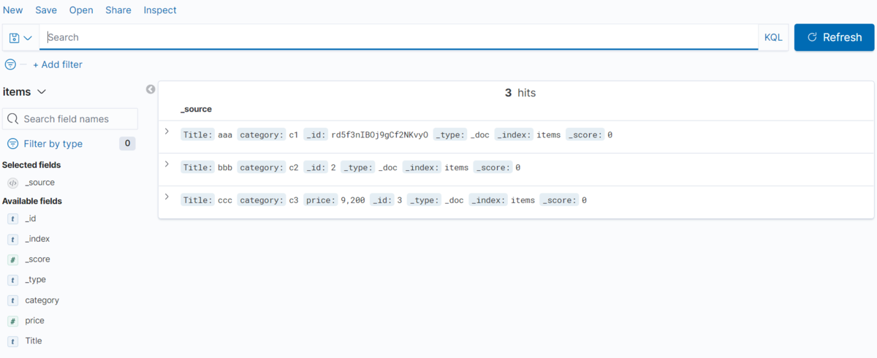Click the _score number type icon
Screen dimensions: 877x358
(x=12, y=259)
